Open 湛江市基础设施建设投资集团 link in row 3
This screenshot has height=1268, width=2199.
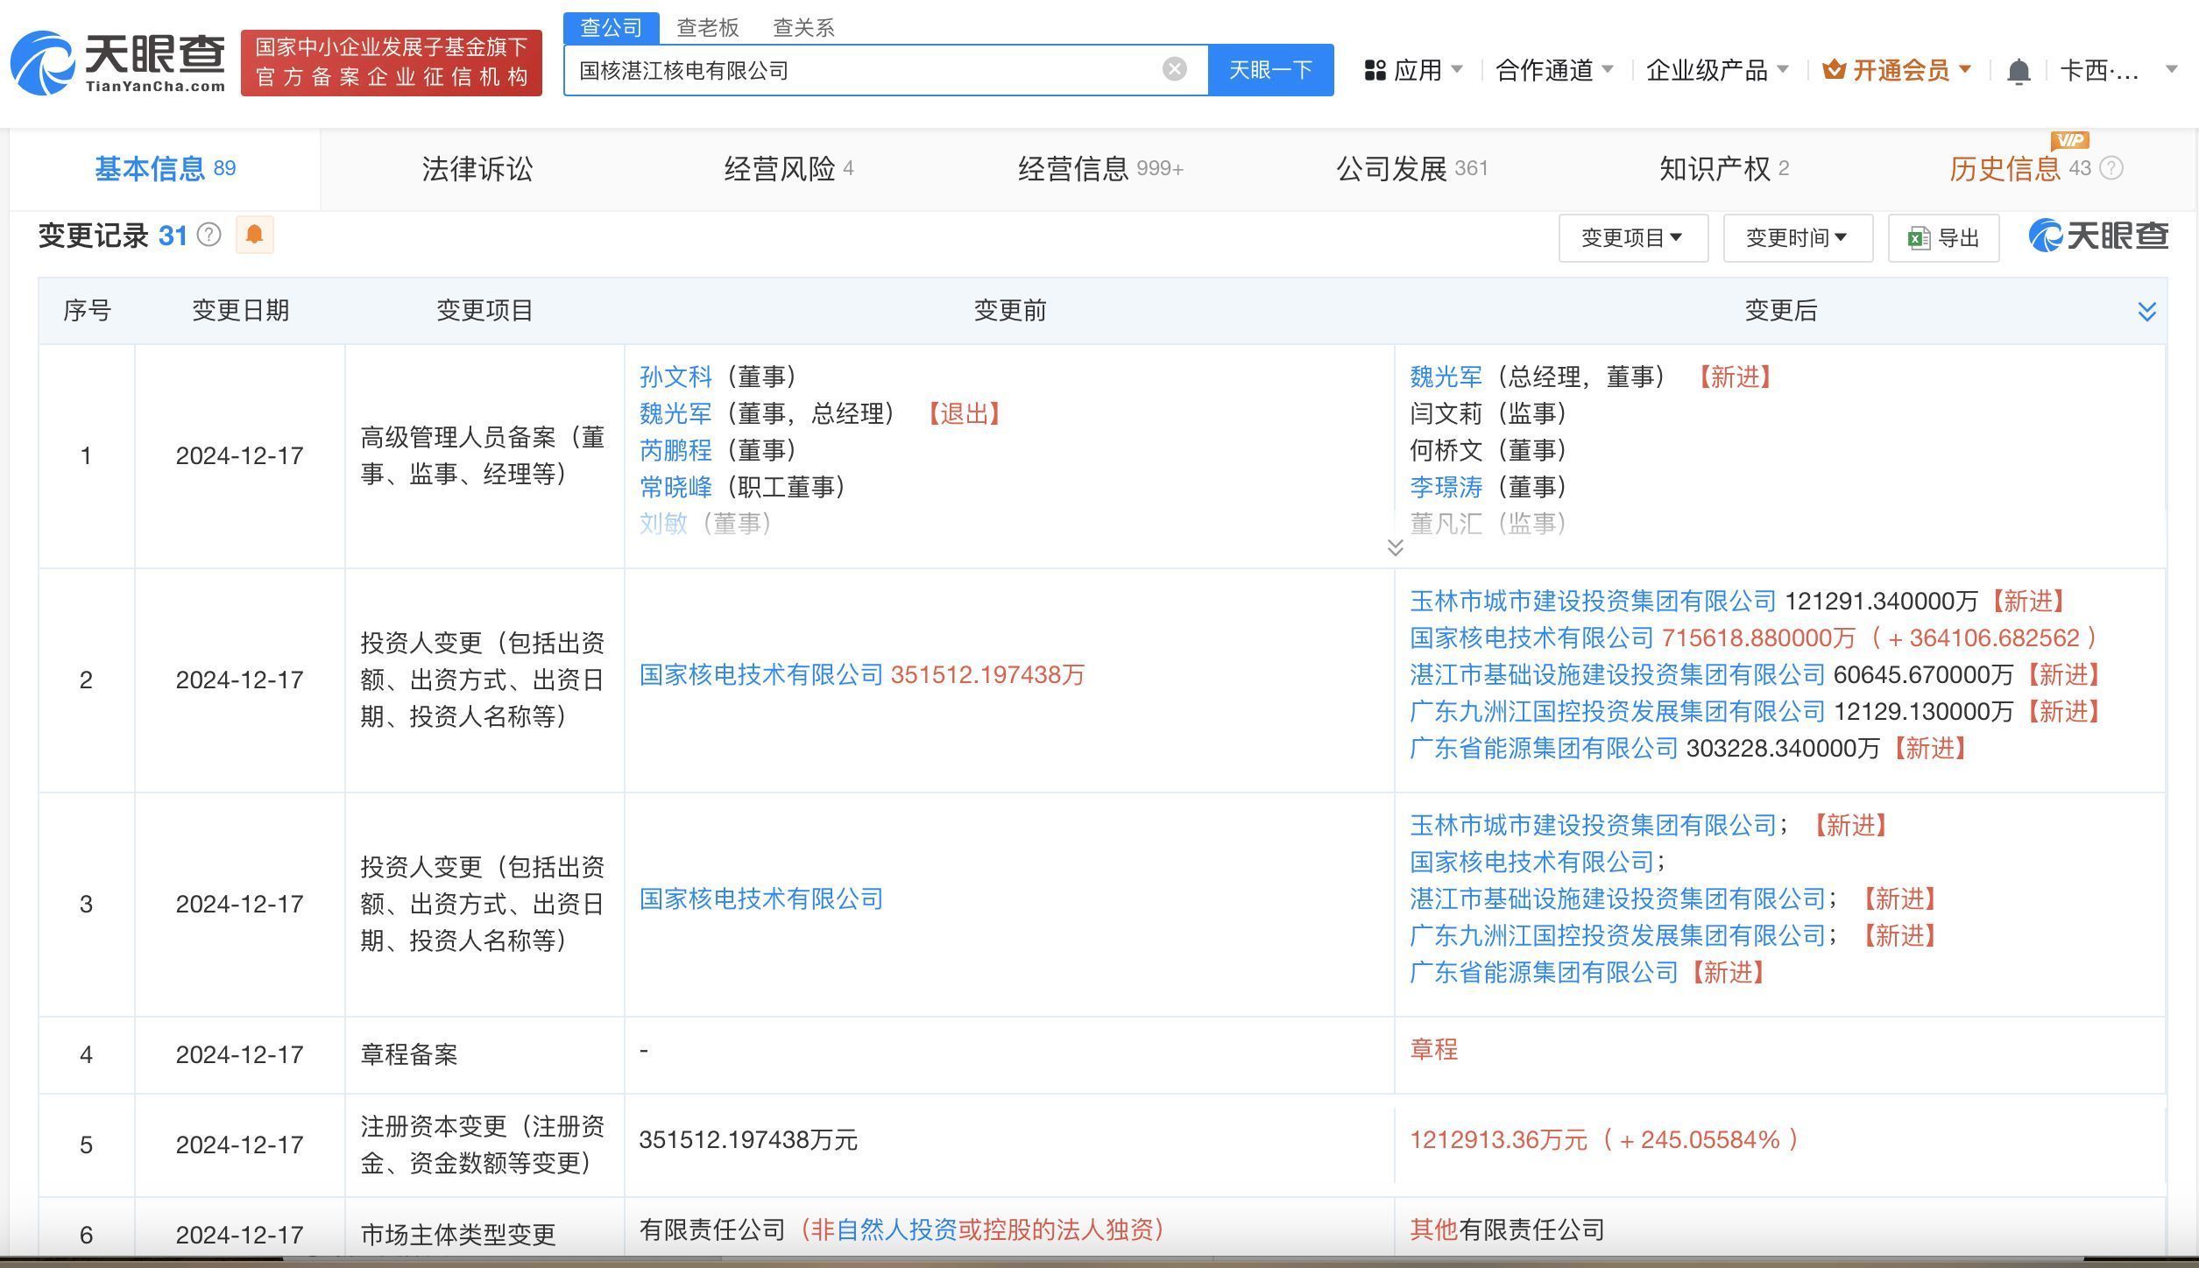click(1617, 898)
